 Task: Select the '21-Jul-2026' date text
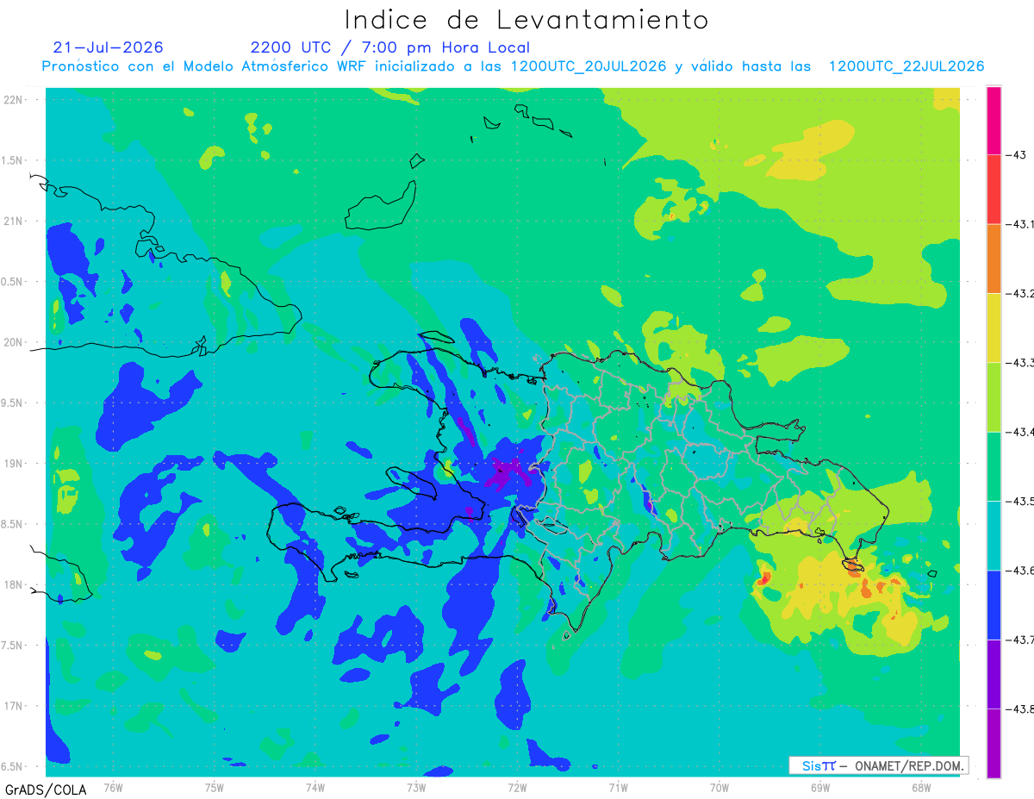[108, 47]
